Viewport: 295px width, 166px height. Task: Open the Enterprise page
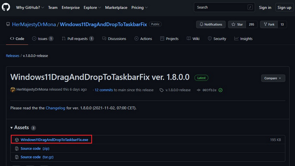pyautogui.click(x=71, y=7)
